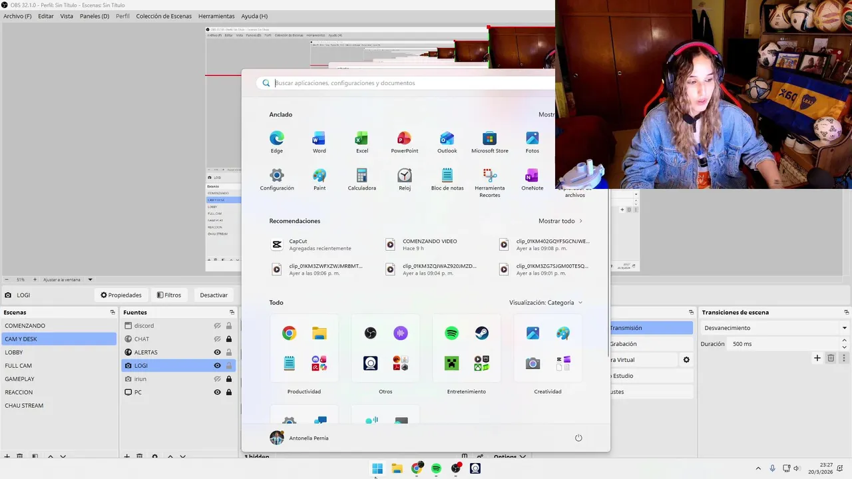Screen dimensions: 852x479
Task: Open Herramientas menu
Action: coord(216,16)
